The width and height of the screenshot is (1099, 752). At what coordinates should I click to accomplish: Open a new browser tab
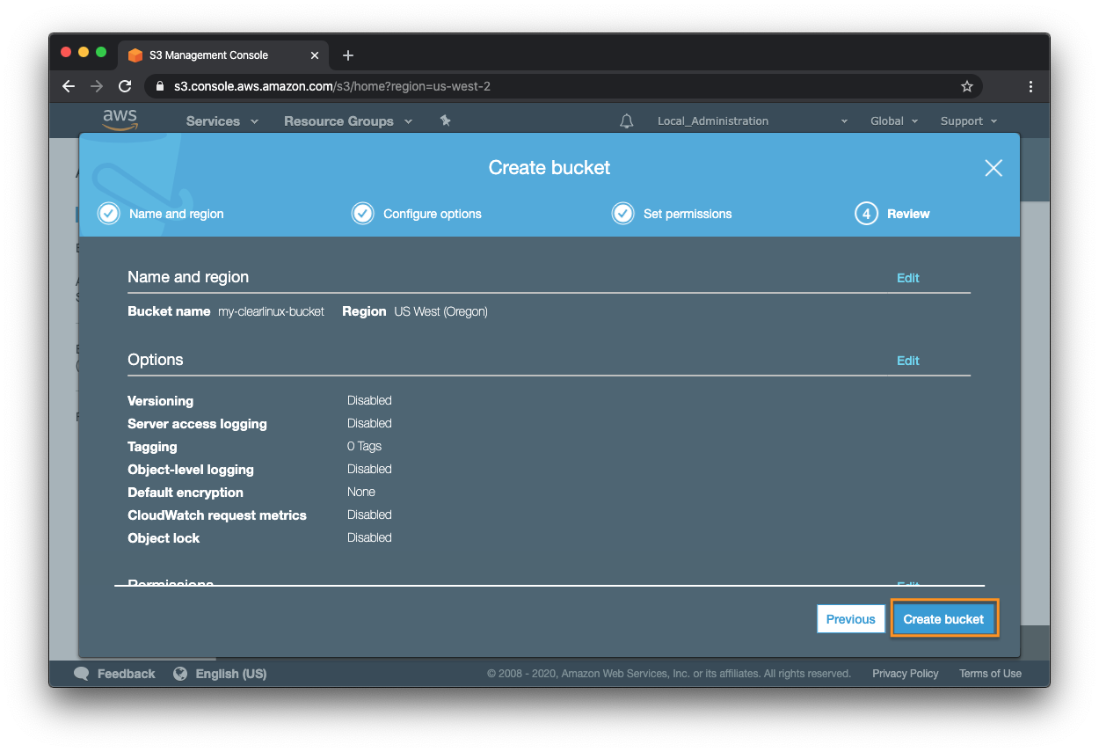click(348, 55)
